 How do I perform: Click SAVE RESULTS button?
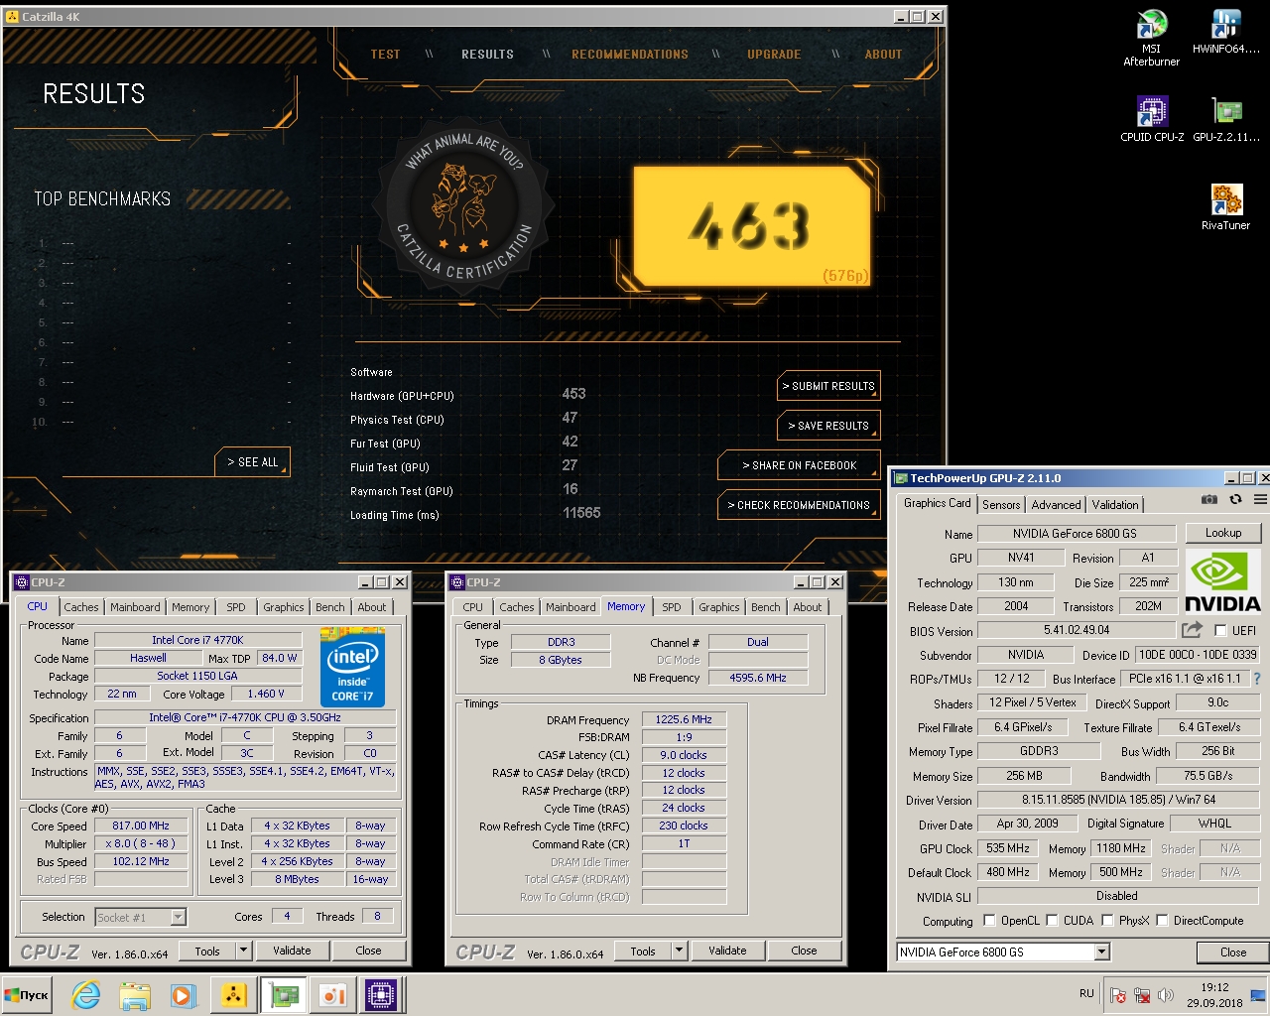pyautogui.click(x=828, y=426)
